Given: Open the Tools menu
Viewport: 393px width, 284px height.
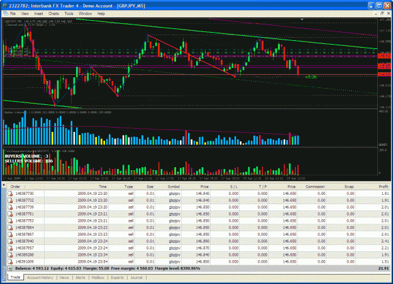Looking at the screenshot, I should (x=69, y=14).
